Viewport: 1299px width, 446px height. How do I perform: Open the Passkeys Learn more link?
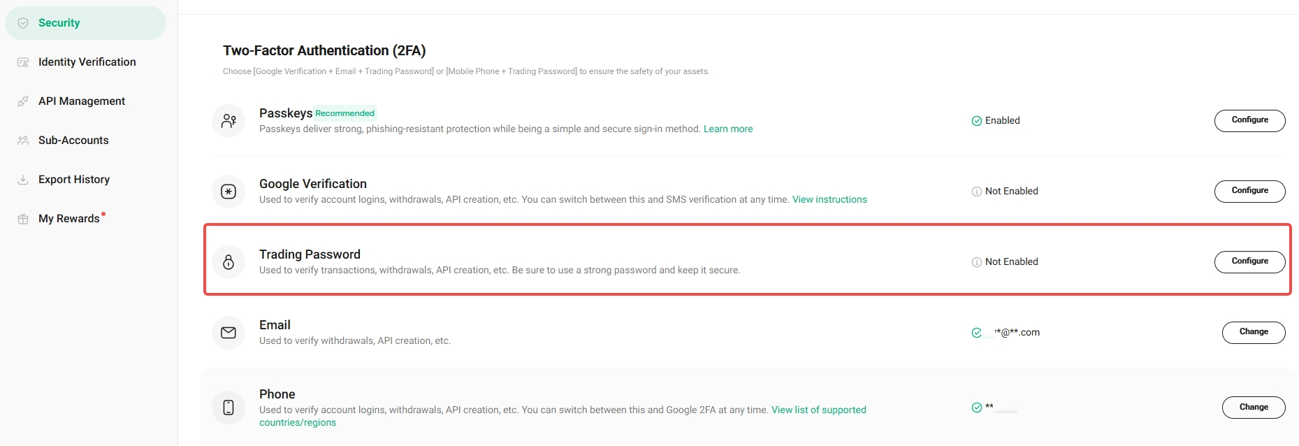pos(727,129)
